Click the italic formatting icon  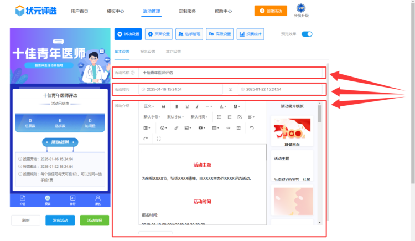coord(198,106)
